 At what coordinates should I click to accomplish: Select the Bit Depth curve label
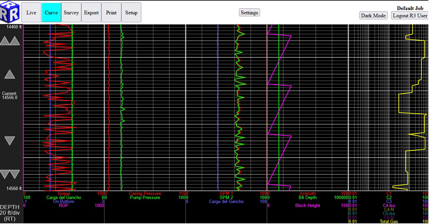click(x=308, y=198)
